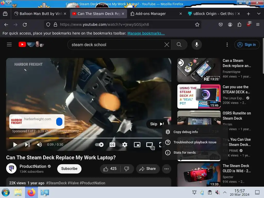
Task: Reload the current page
Action: [x=25, y=24]
